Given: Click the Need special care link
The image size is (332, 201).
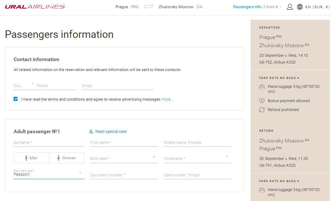Looking at the screenshot, I should (x=111, y=131).
